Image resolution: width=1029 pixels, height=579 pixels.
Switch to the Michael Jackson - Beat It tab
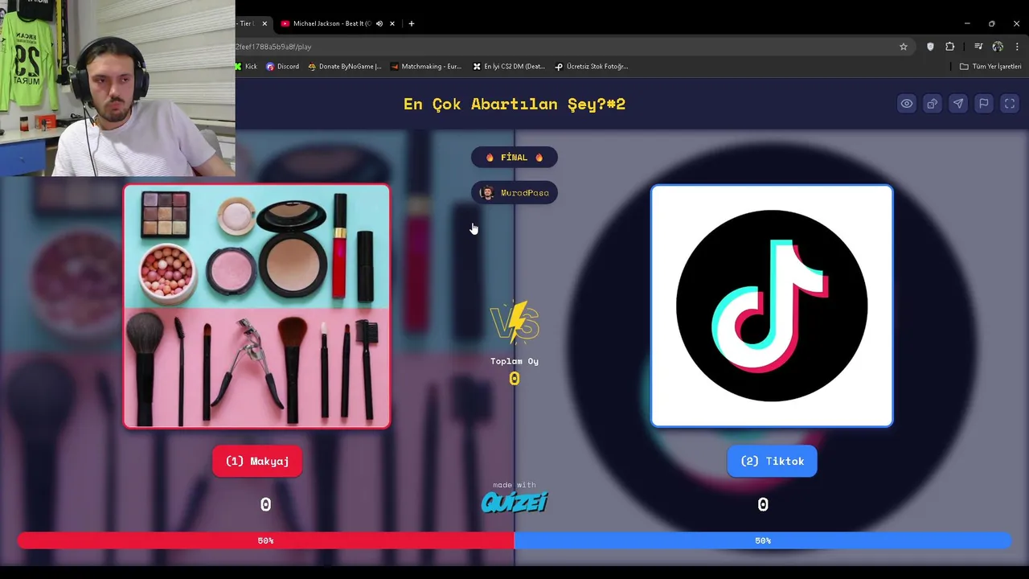tap(333, 23)
